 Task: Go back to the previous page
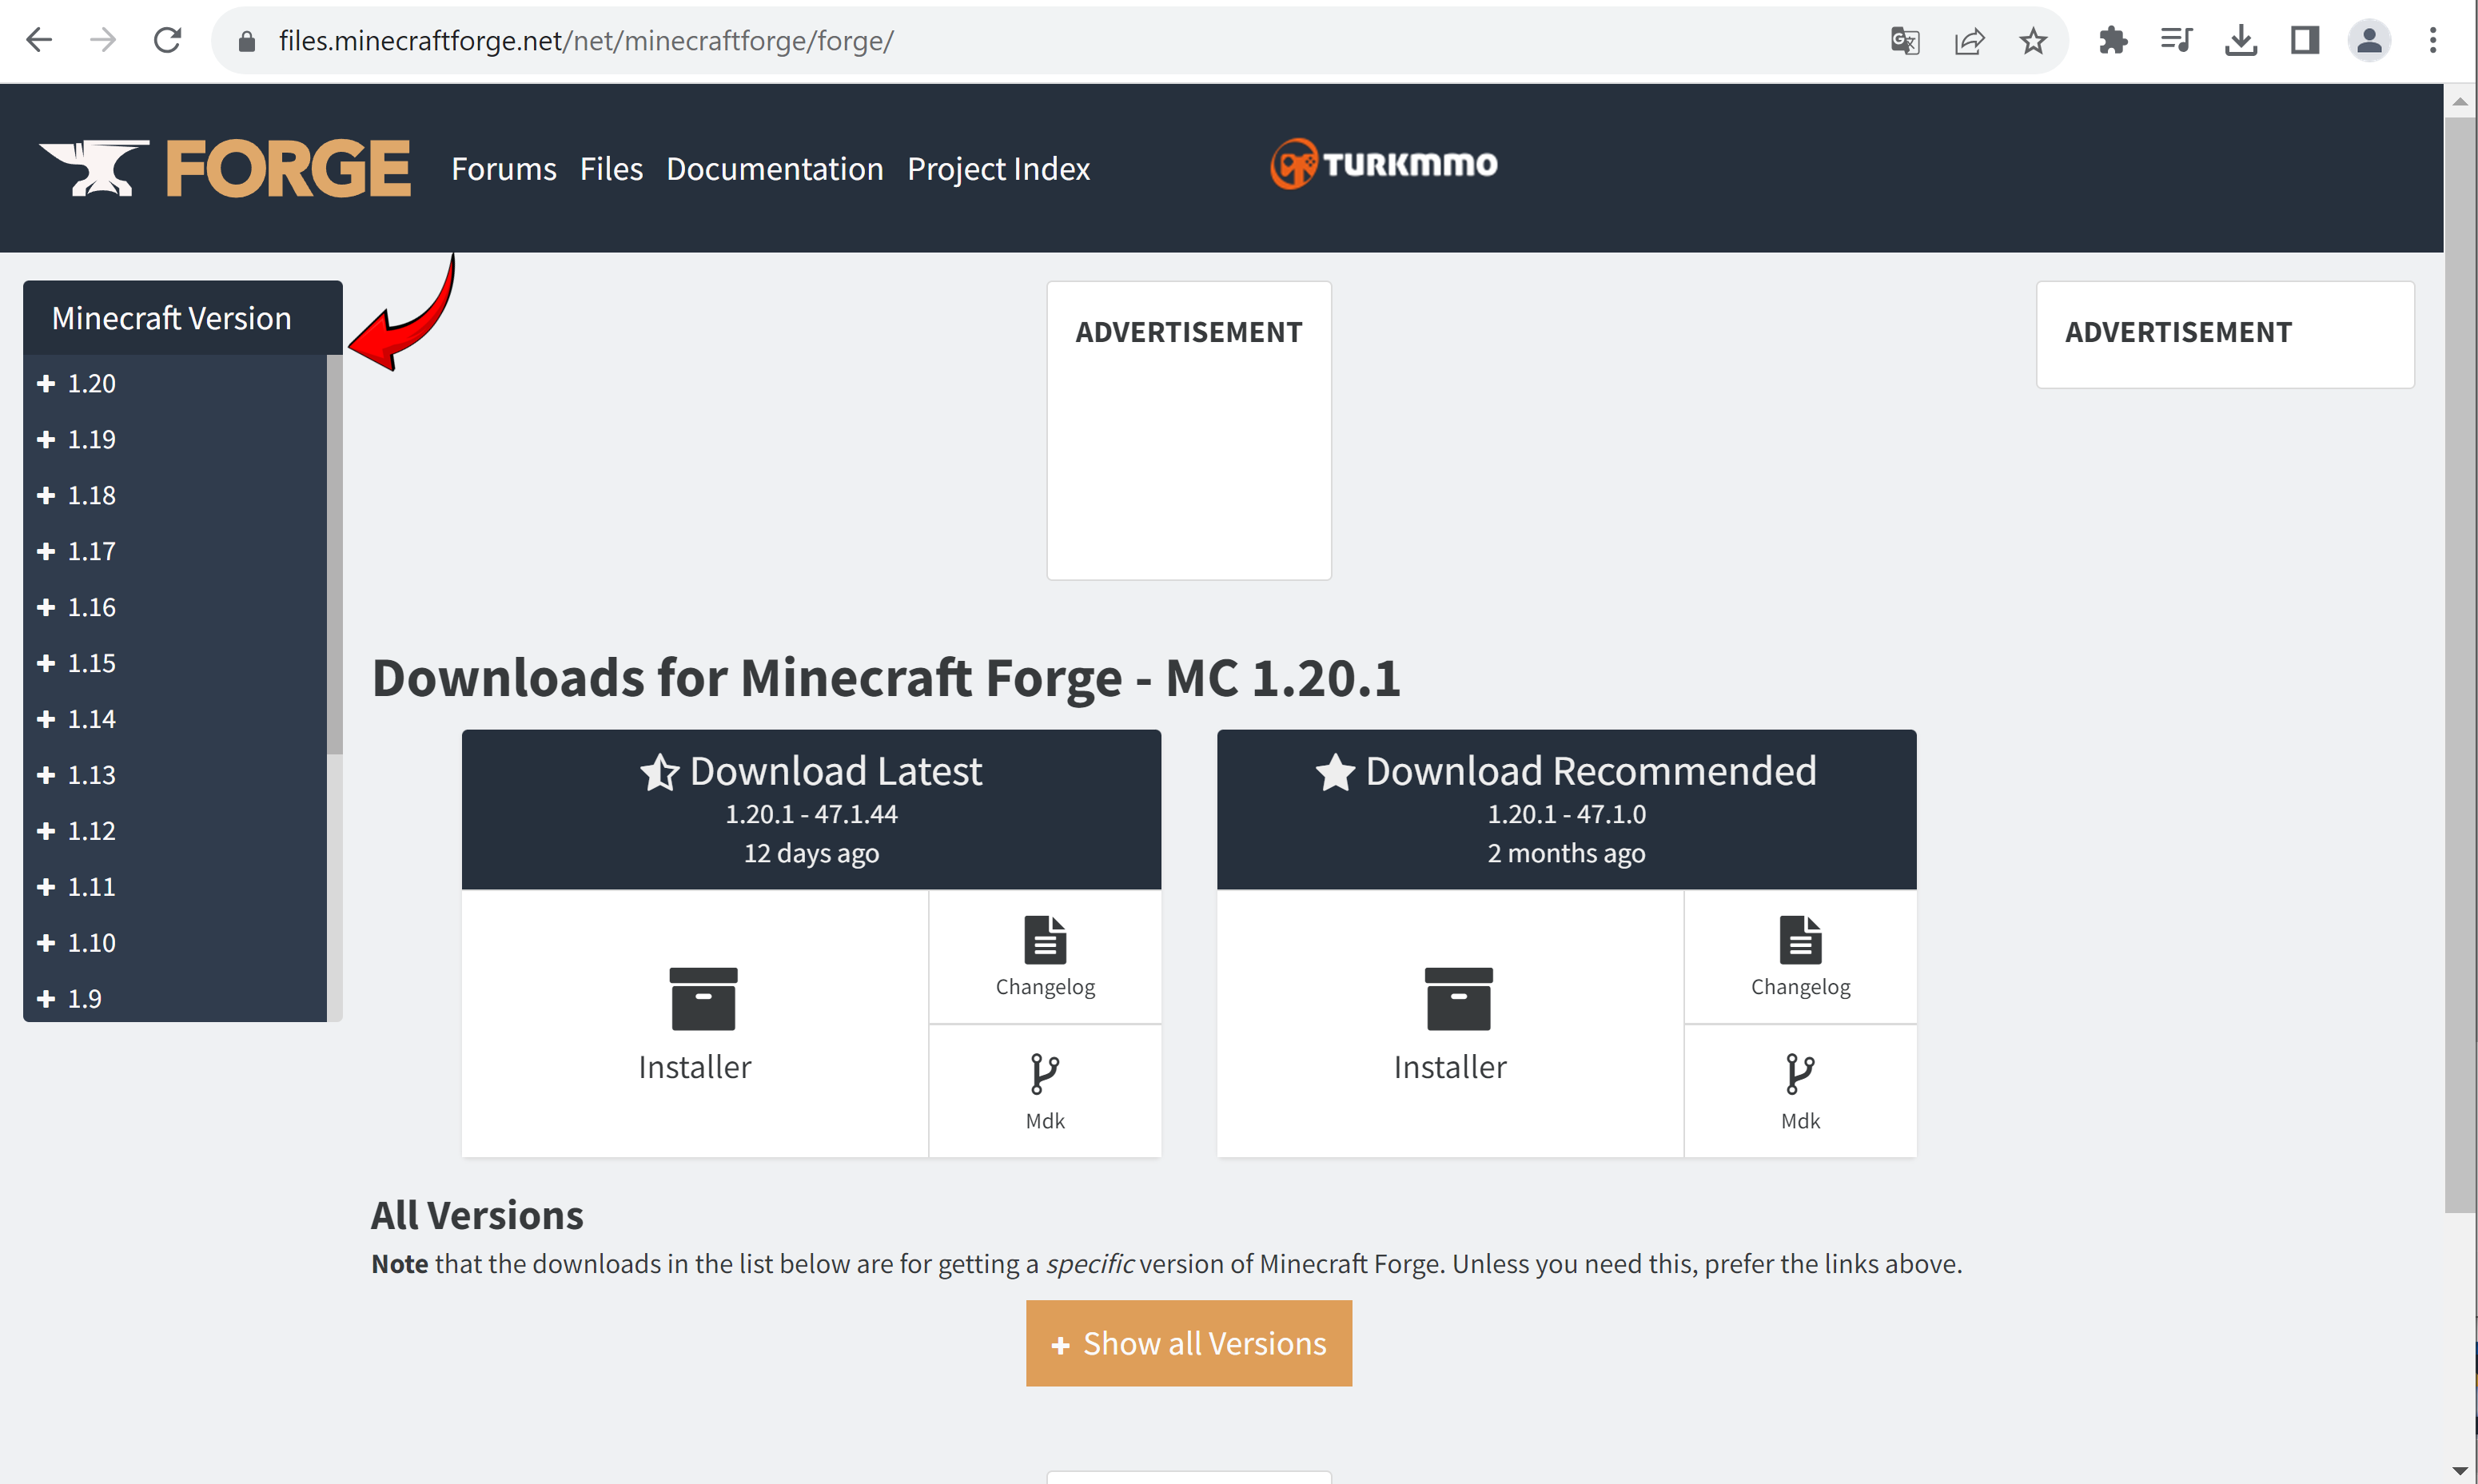point(39,41)
